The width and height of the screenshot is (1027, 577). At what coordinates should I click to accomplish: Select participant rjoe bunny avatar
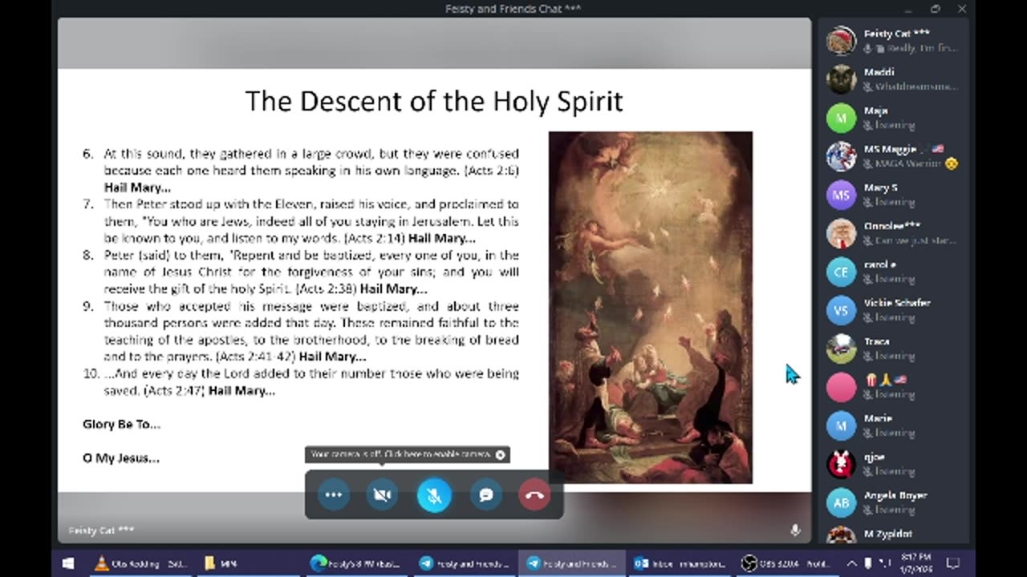point(841,464)
